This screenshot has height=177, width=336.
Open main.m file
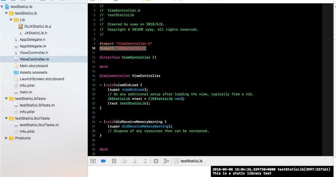[x=26, y=92]
